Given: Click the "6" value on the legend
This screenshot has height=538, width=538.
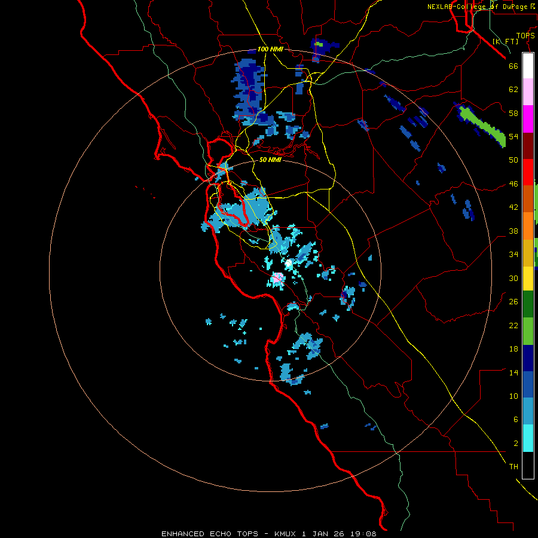Looking at the screenshot, I should [516, 420].
